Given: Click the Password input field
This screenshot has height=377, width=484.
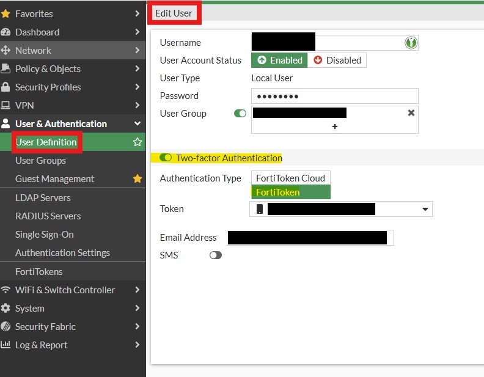Looking at the screenshot, I should click(x=335, y=96).
